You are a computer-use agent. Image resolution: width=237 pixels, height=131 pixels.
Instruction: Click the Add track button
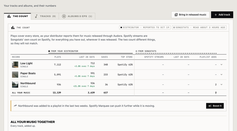(222, 15)
